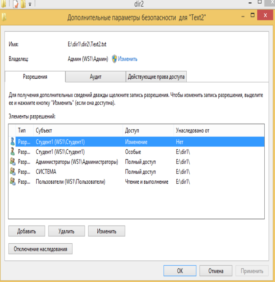The image size is (275, 282).
Task: Switch to the Разрешения tab
Action: coord(35,77)
